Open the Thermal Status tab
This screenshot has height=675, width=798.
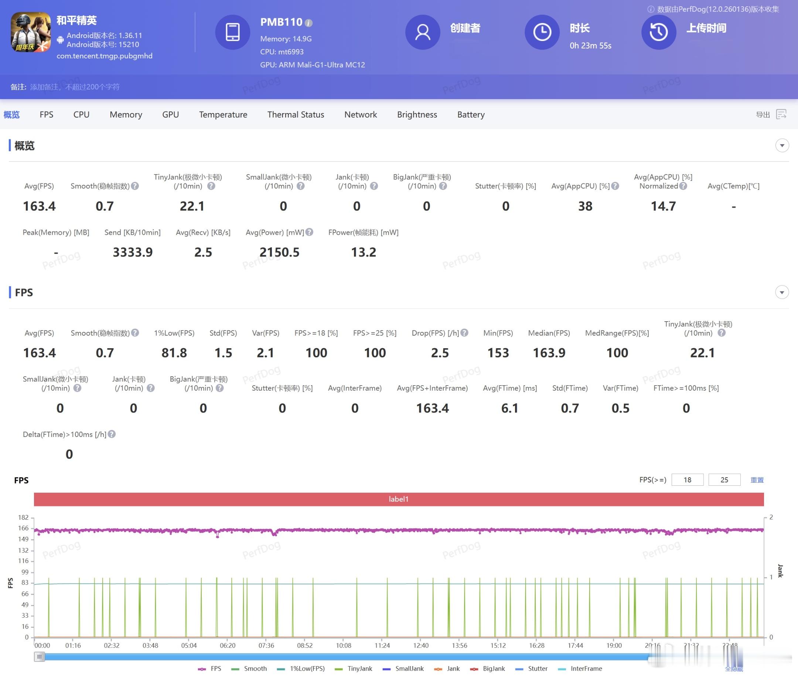click(x=296, y=115)
